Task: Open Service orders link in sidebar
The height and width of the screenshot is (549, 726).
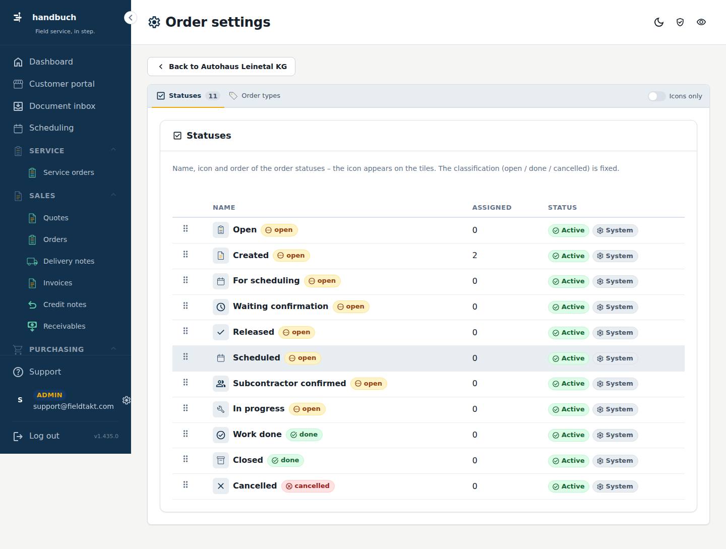Action: (69, 172)
